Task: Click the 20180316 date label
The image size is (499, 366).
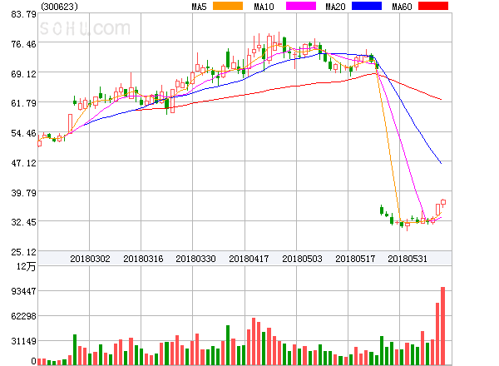Action: click(143, 259)
